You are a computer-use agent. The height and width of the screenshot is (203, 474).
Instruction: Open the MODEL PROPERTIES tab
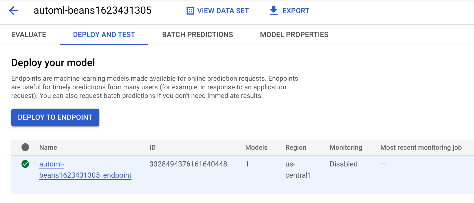tap(294, 35)
